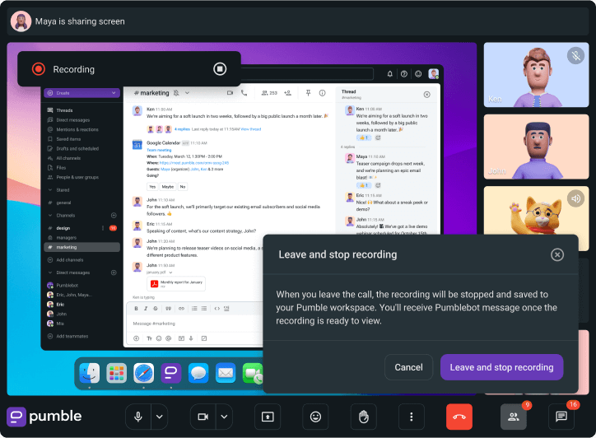Open the #marketing channel name dropdown chevron
The image size is (596, 438).
[x=187, y=93]
